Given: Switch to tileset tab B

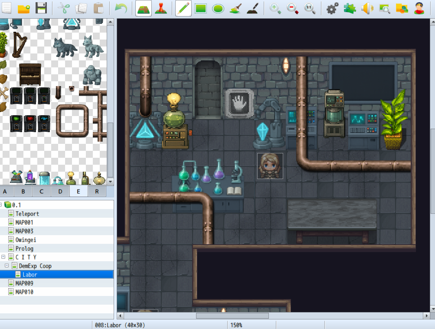Looking at the screenshot, I should [x=23, y=191].
